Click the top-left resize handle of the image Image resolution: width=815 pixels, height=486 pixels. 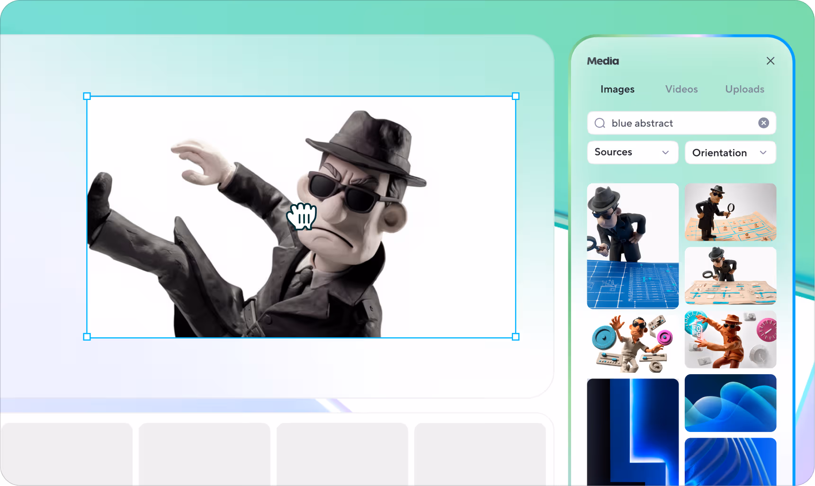(x=87, y=96)
